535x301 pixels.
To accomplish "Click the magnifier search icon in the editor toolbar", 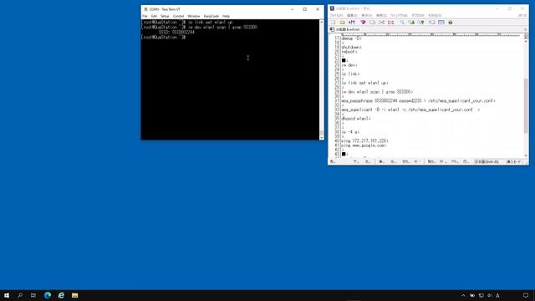I will 402,23.
